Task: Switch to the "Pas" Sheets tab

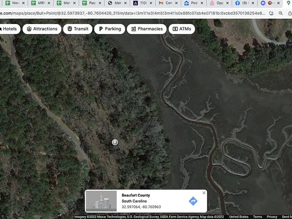Action: [92, 3]
